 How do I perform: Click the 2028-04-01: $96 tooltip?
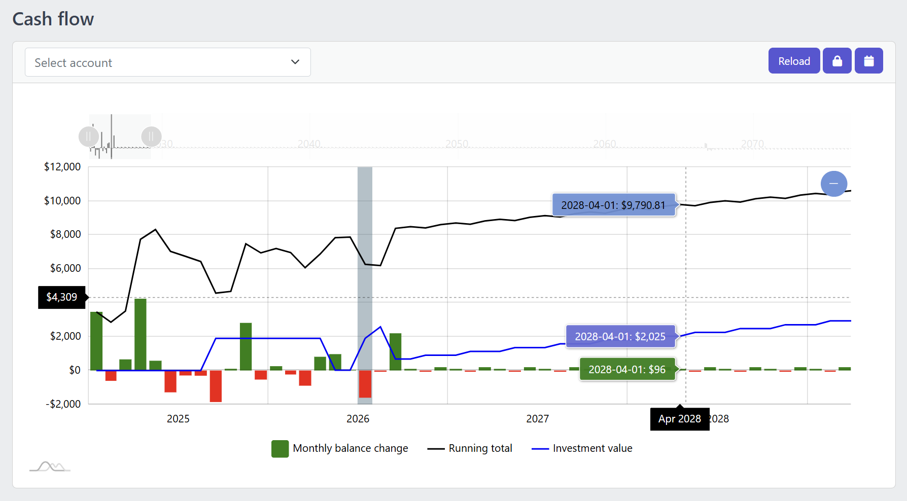[x=627, y=369]
